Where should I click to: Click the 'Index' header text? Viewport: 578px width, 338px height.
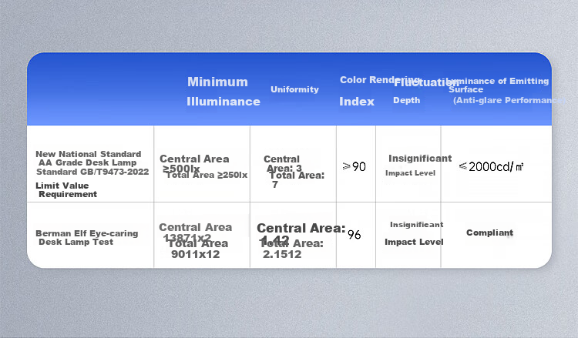tap(357, 102)
